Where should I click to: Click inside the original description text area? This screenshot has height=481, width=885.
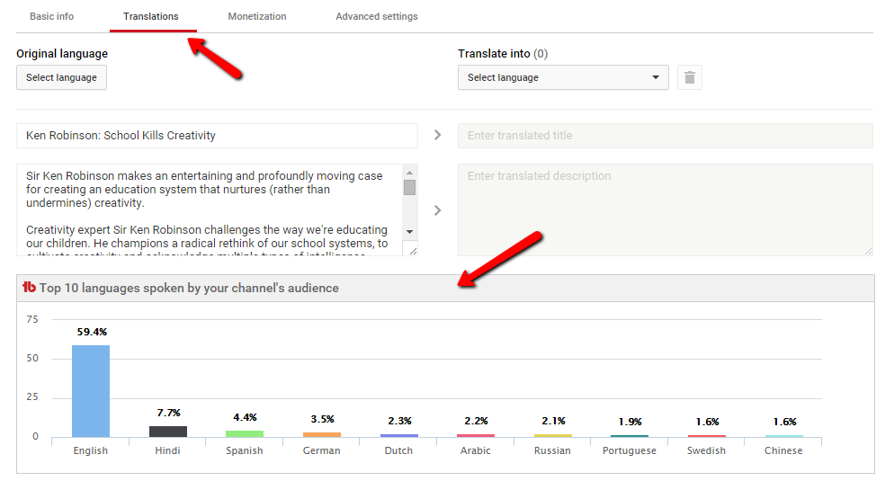(x=207, y=209)
